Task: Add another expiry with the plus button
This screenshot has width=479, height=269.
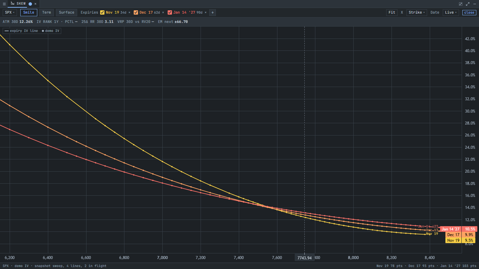Action: 213,13
